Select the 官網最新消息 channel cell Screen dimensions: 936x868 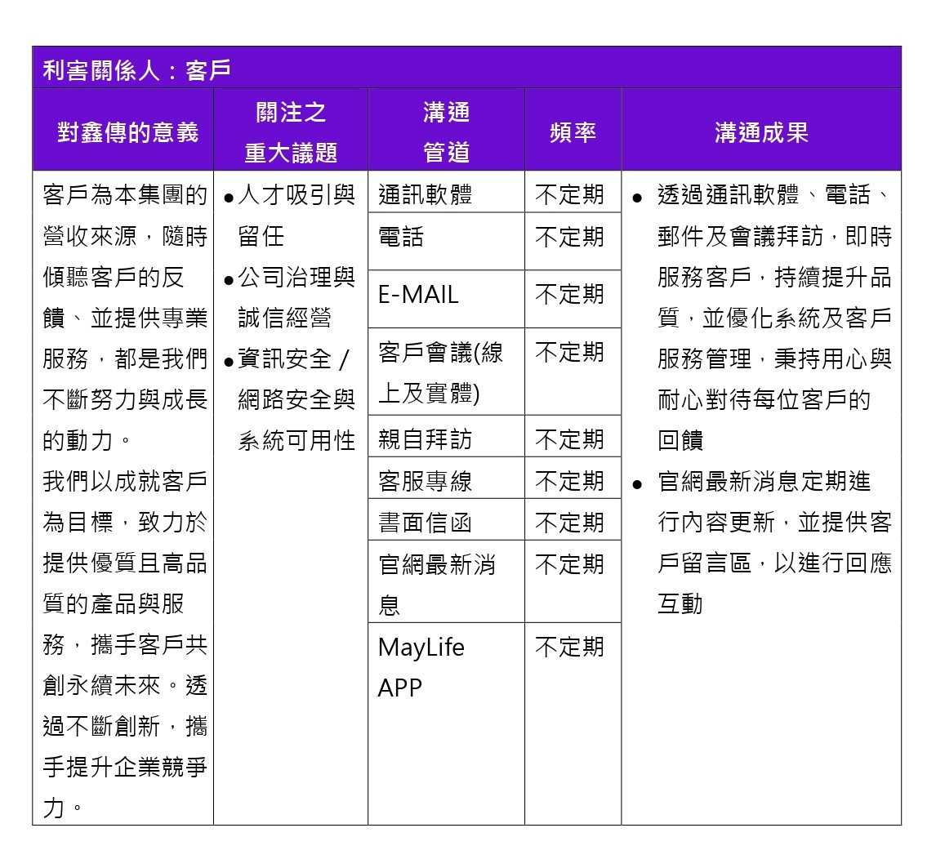437,584
